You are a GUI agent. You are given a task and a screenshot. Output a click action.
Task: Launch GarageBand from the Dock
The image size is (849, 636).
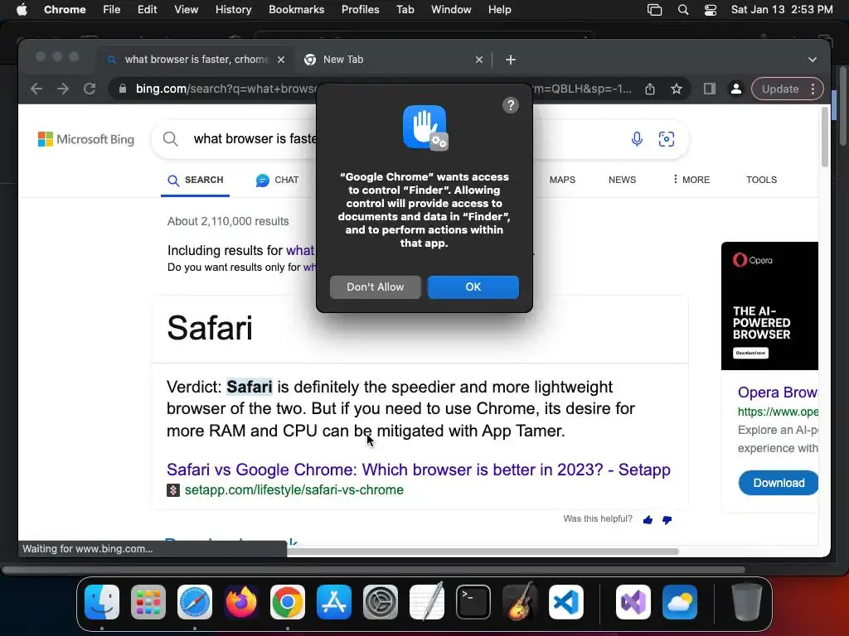click(x=520, y=602)
